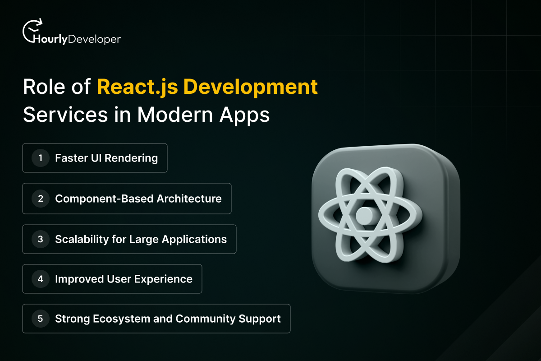Select the 'Component-Based Architecture' item
This screenshot has height=361, width=541.
tap(127, 199)
